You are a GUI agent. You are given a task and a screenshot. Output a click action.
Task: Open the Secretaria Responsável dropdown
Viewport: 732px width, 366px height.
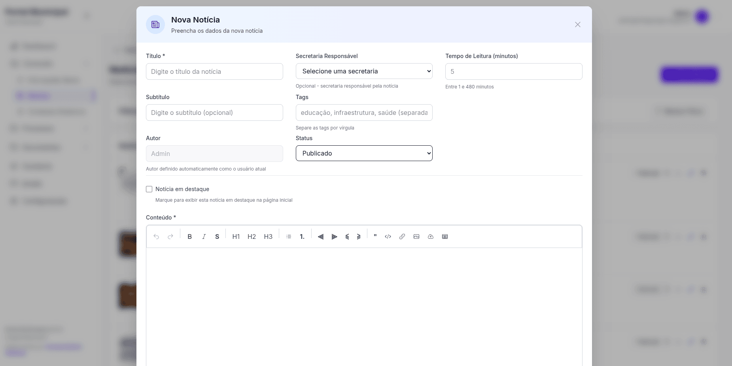pyautogui.click(x=364, y=71)
